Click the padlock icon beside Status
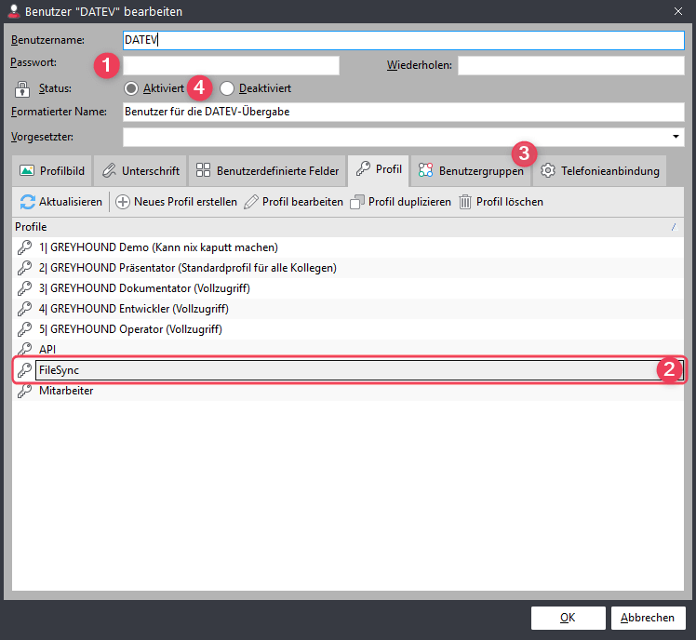Screen dimensions: 696x640 pyautogui.click(x=21, y=88)
